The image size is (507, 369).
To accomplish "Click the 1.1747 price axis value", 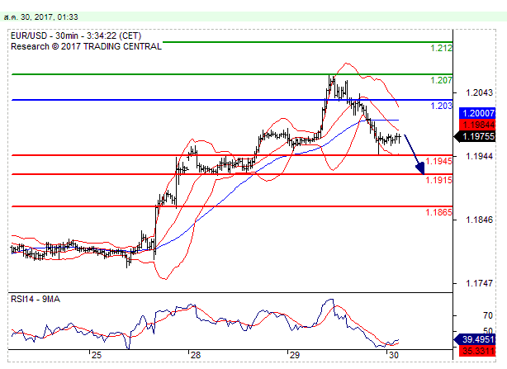I will [x=479, y=283].
